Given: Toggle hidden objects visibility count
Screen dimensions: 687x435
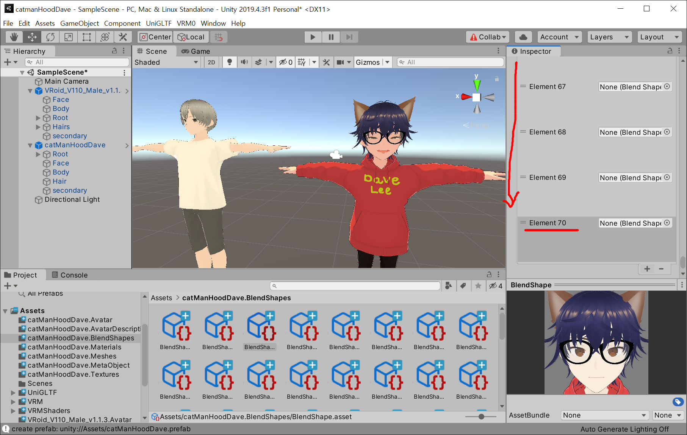Looking at the screenshot, I should coord(286,62).
